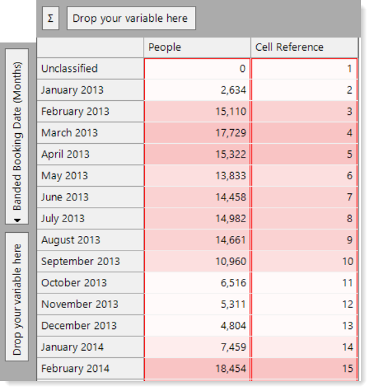Select the August 2013 row header
This screenshot has height=391, width=371.
90,240
